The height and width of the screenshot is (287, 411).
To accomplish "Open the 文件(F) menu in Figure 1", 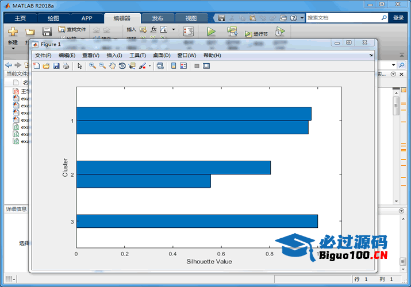I will (43, 56).
